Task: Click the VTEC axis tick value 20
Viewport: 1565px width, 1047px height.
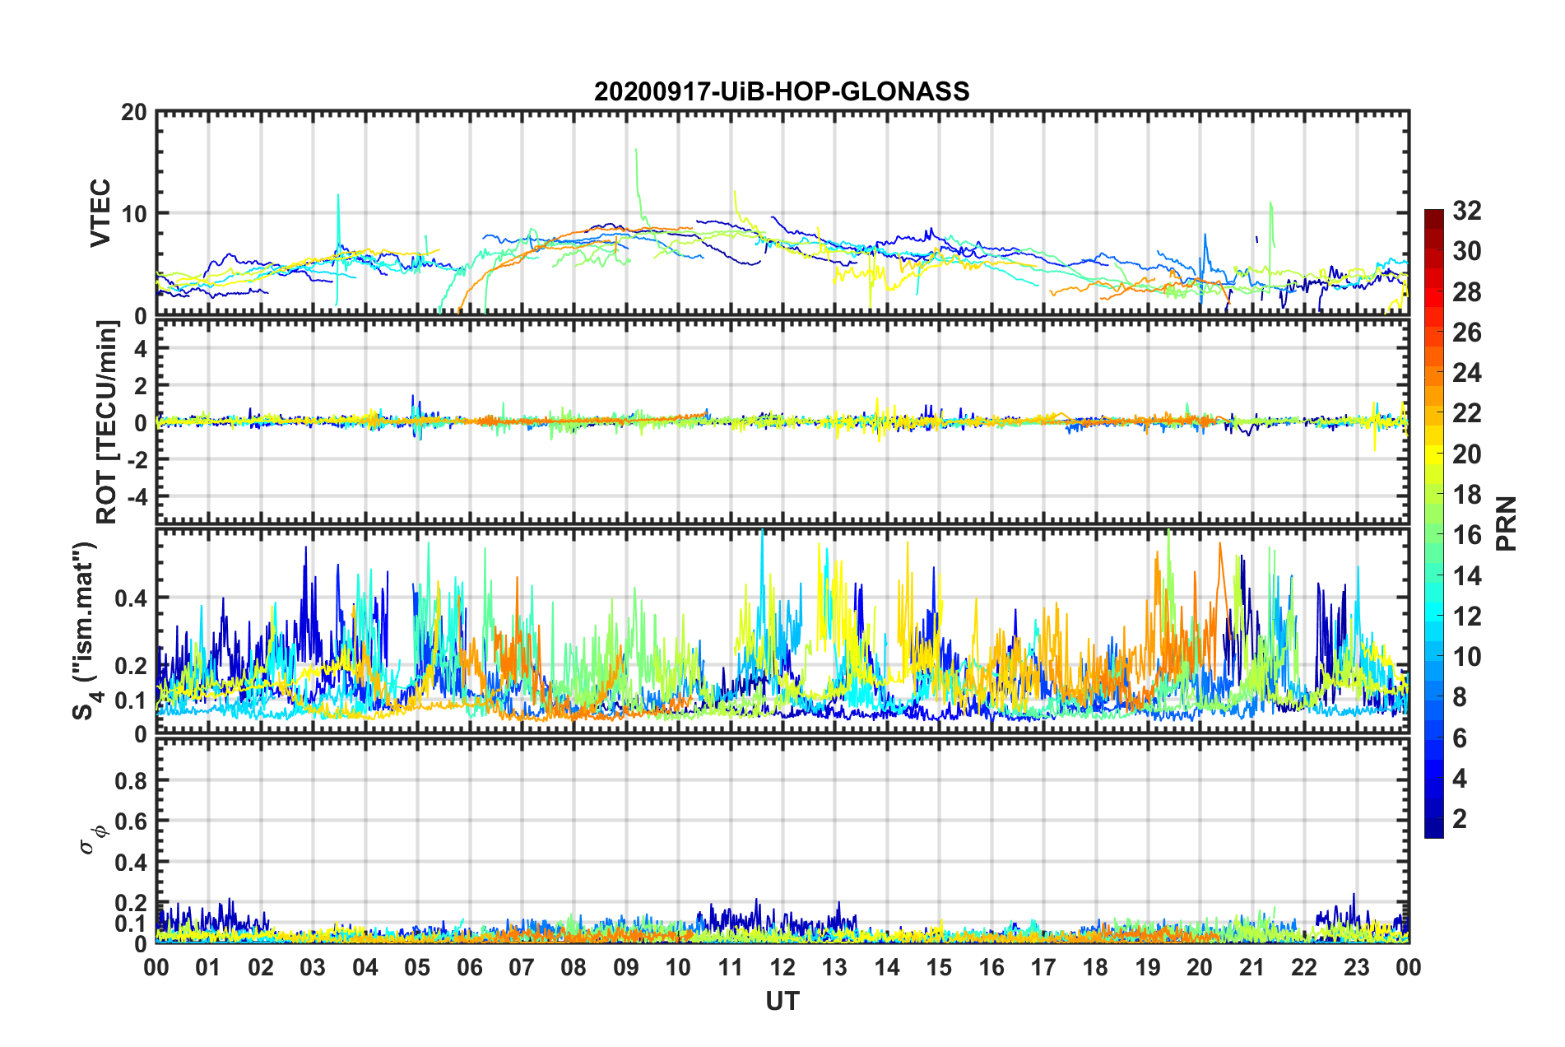Action: (x=134, y=112)
